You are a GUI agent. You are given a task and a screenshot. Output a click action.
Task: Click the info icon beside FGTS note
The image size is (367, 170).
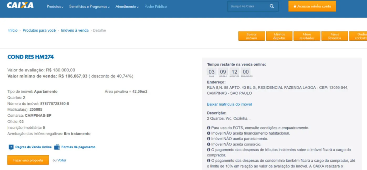coord(209,128)
